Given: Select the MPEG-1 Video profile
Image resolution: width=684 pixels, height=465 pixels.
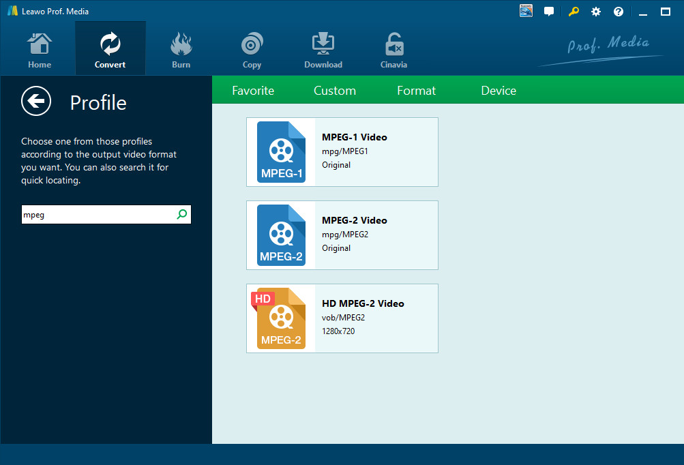Looking at the screenshot, I should tap(342, 152).
